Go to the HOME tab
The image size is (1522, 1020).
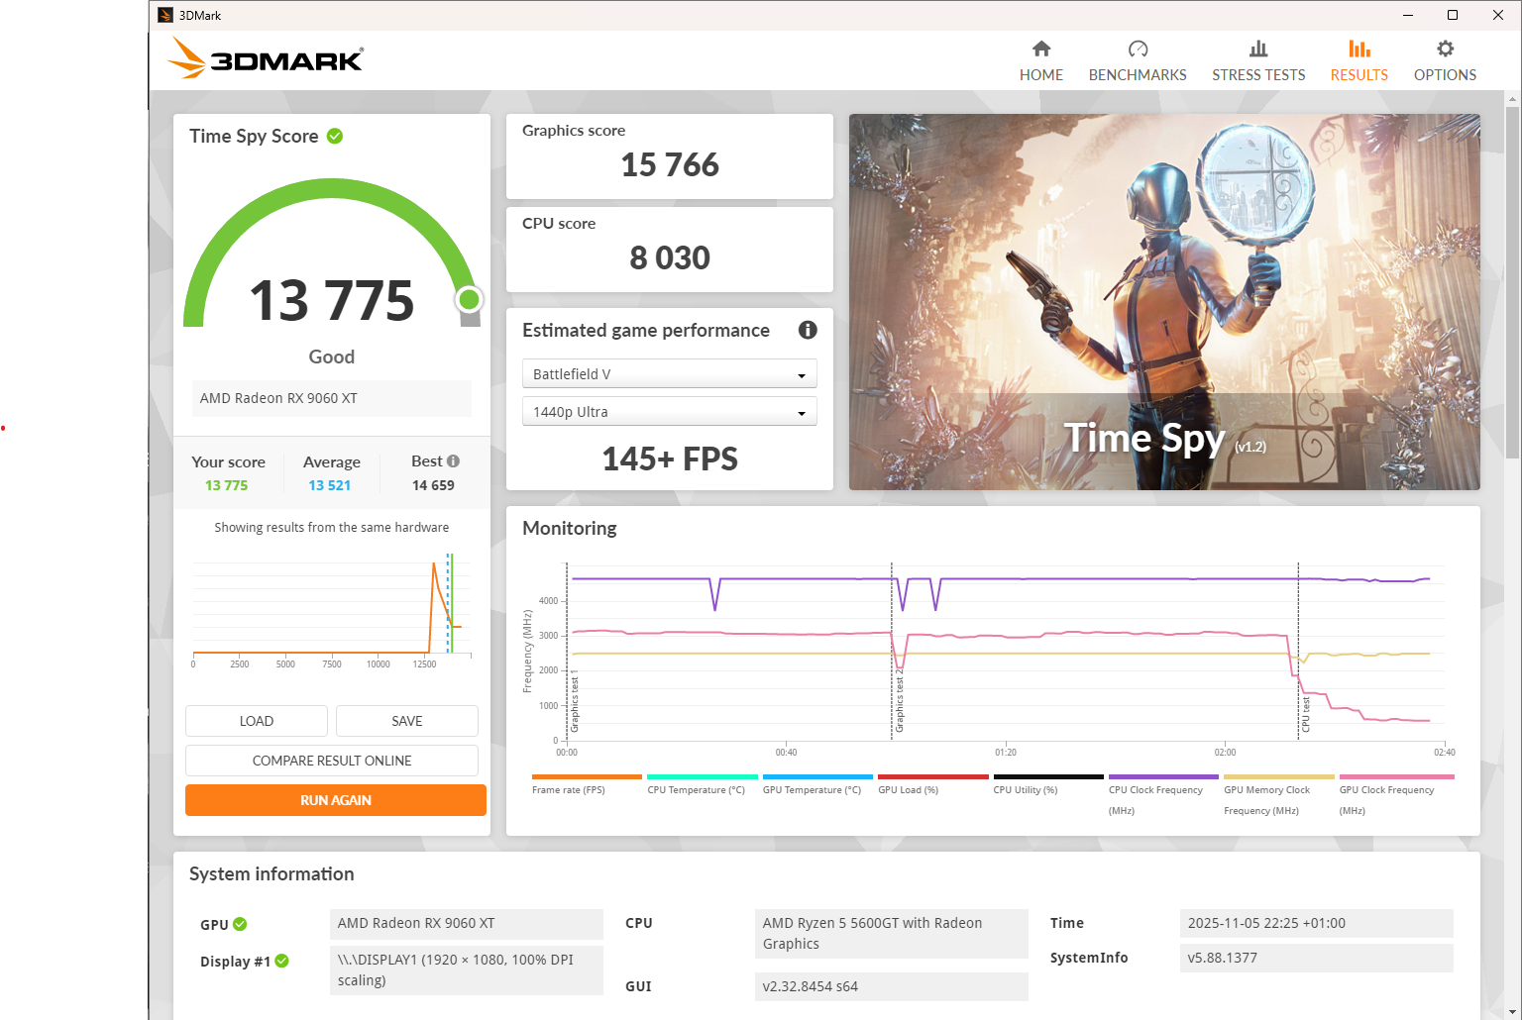click(x=1041, y=60)
